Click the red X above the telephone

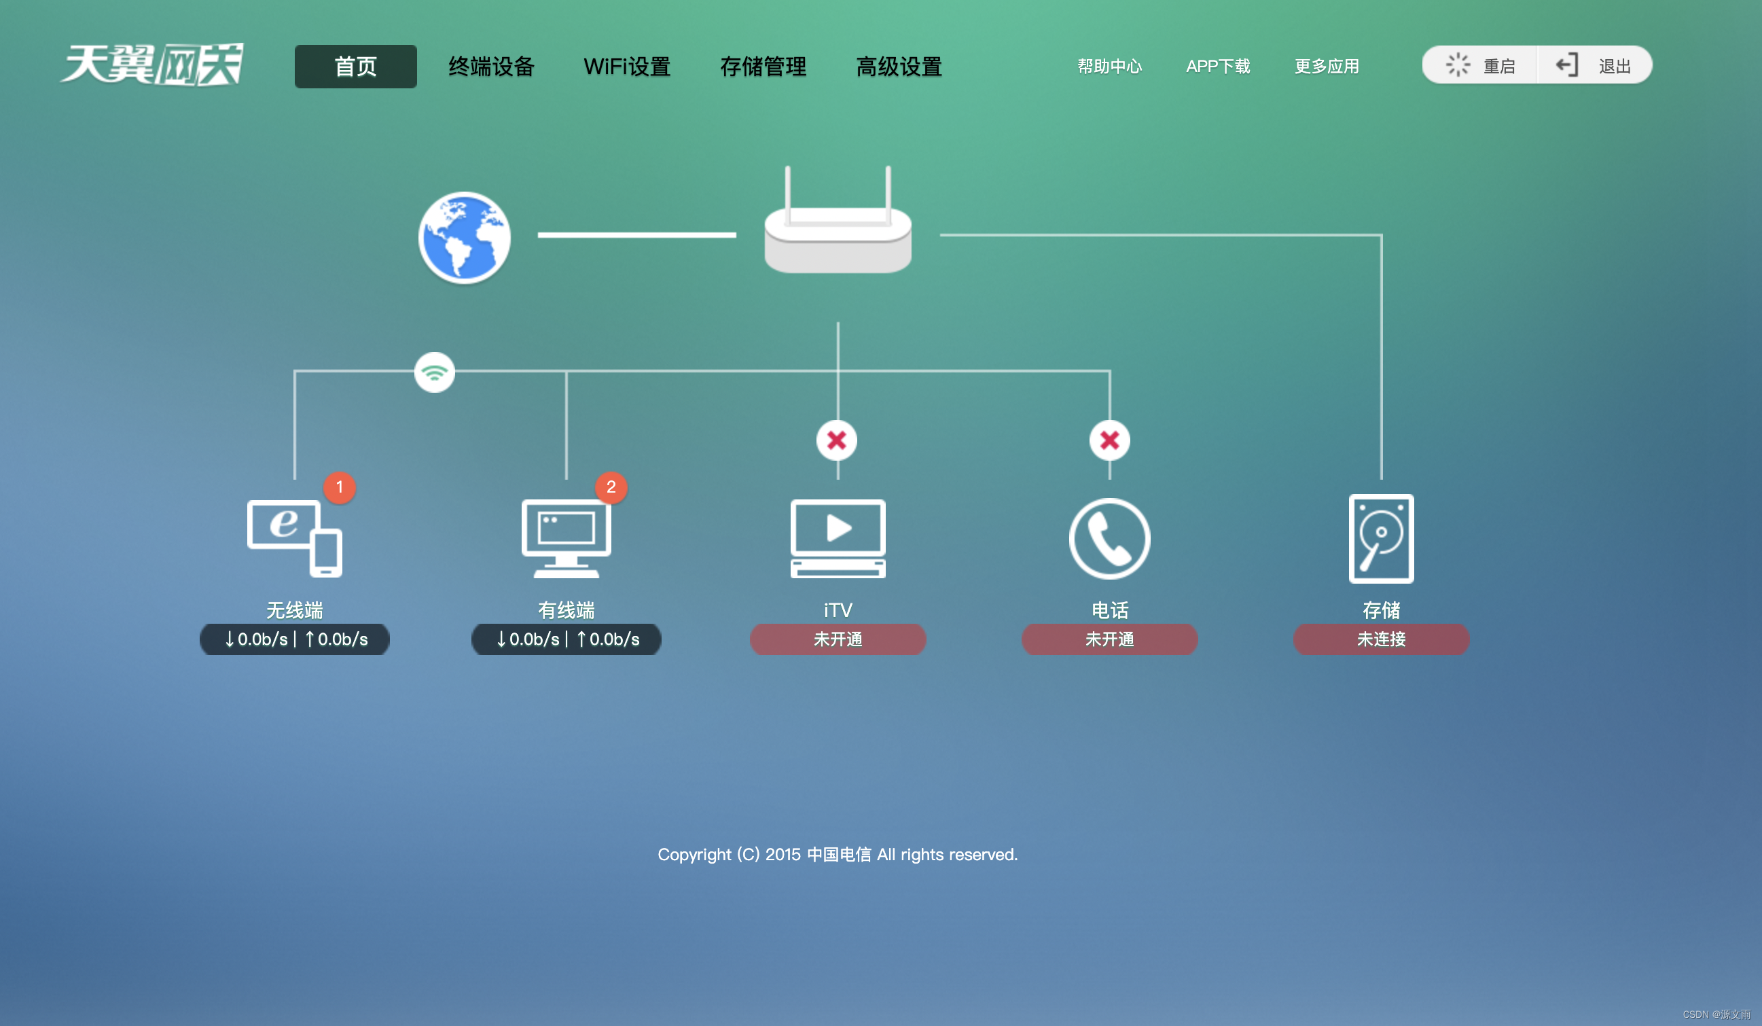click(x=1110, y=440)
